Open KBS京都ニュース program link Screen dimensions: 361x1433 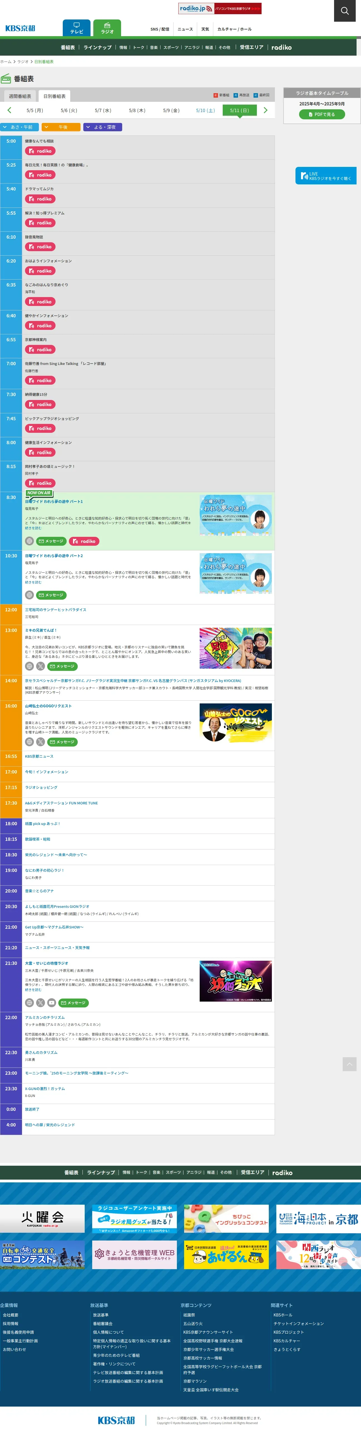coord(39,756)
